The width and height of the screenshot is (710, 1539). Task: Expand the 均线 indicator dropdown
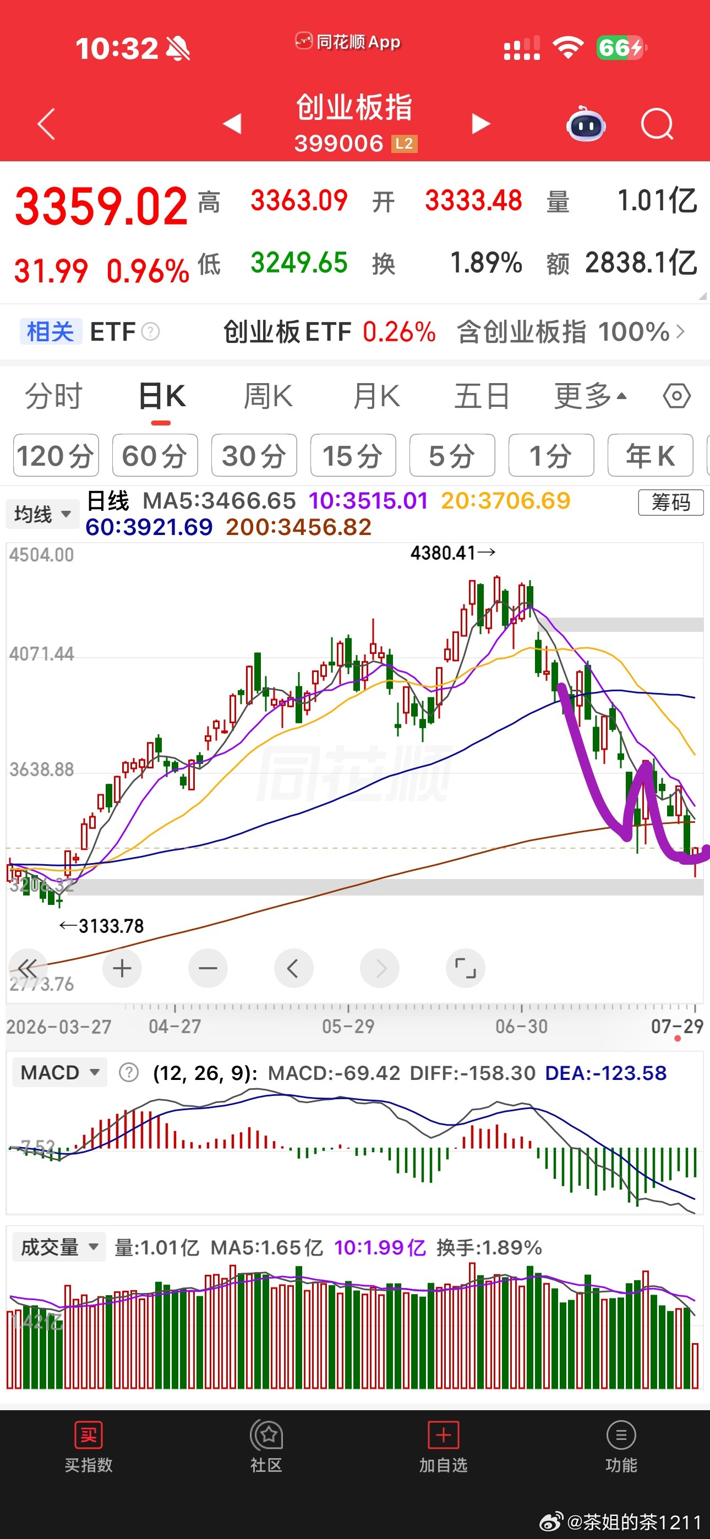[x=42, y=514]
